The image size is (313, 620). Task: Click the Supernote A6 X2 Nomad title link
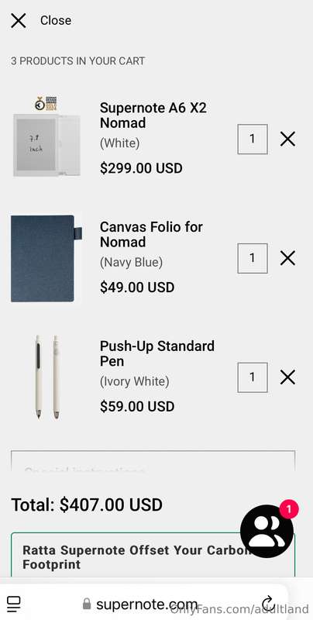[153, 115]
